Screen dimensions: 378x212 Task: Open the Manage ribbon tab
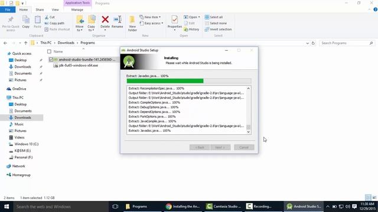pyautogui.click(x=77, y=9)
